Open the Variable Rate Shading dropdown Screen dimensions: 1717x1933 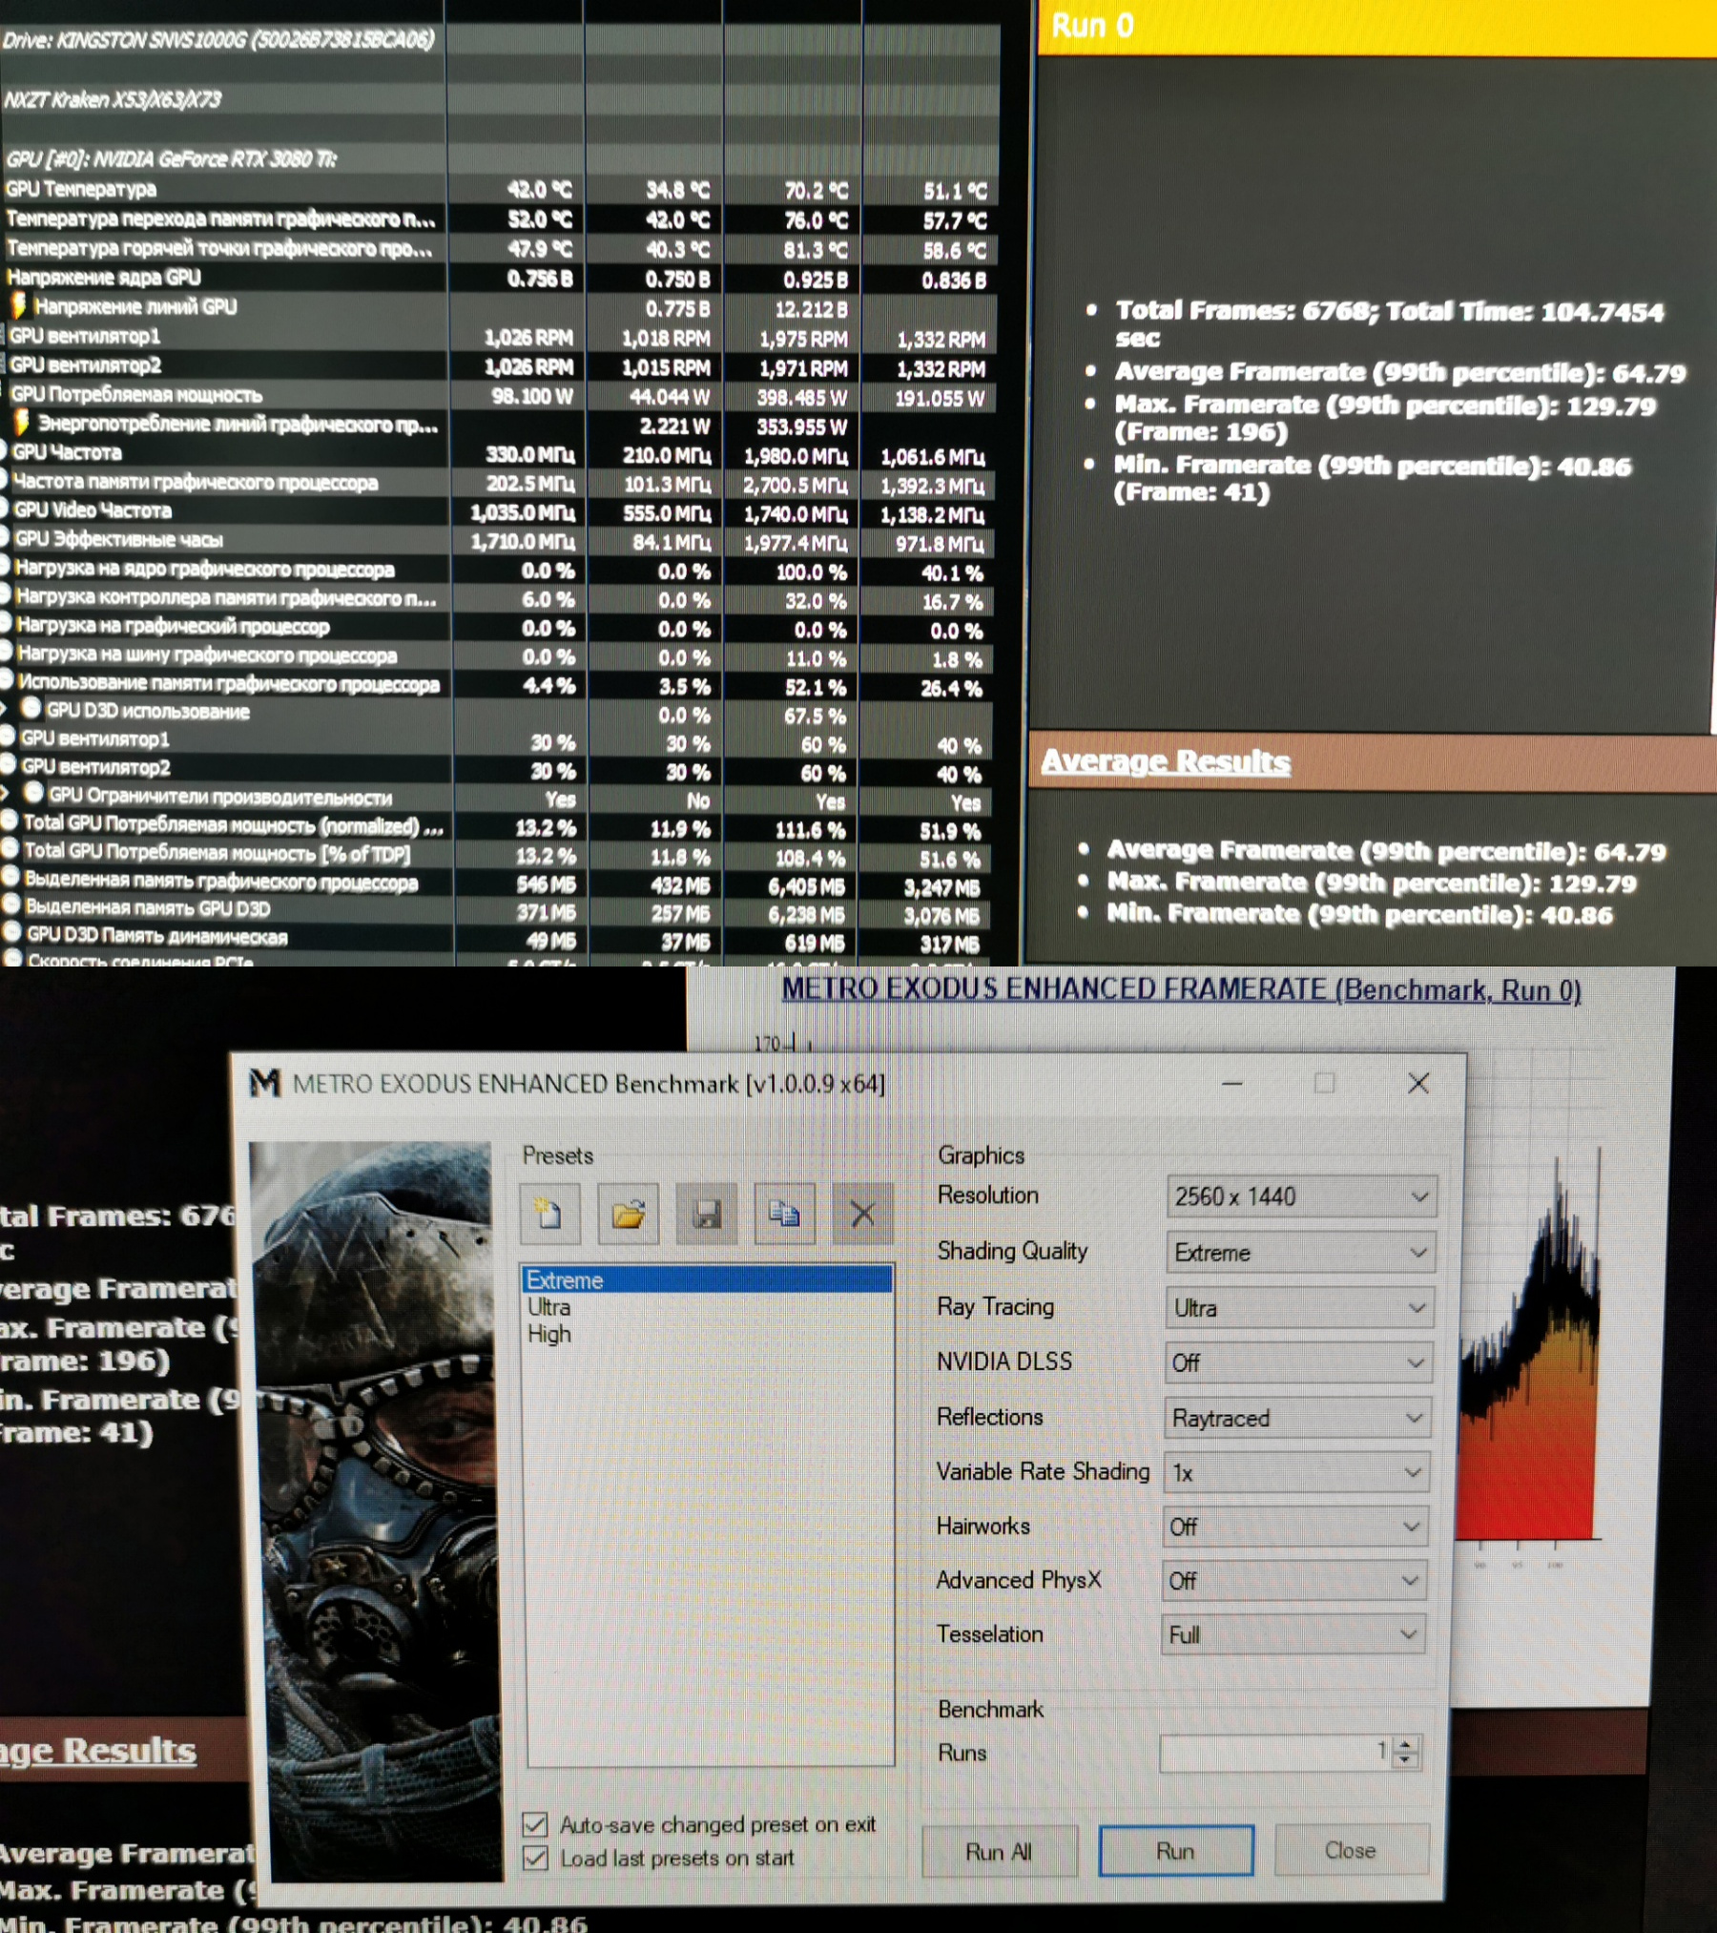[x=1296, y=1472]
